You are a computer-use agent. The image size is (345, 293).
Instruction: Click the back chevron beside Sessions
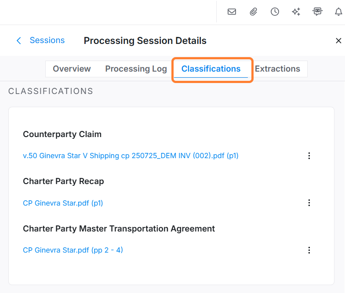coord(18,41)
